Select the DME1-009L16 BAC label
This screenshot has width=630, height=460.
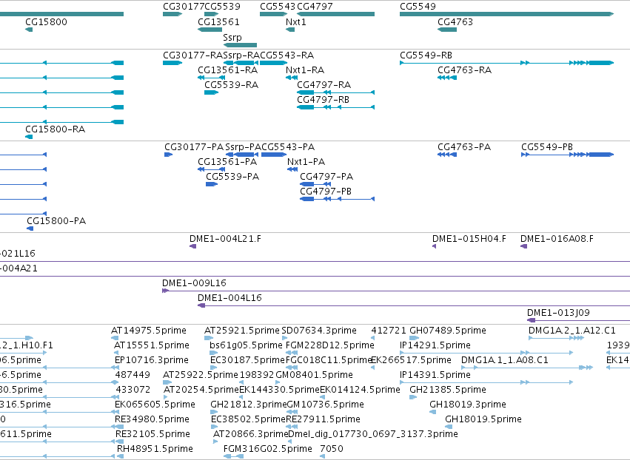point(195,283)
